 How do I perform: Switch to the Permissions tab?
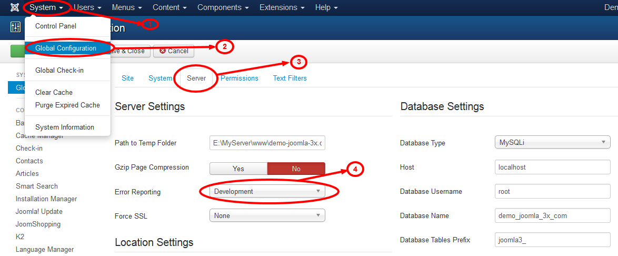point(240,78)
